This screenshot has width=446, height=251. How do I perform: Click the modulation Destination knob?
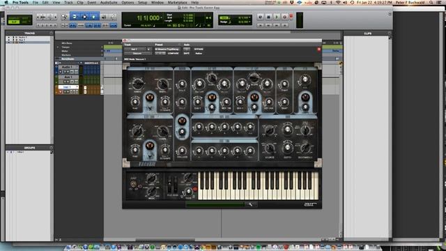pyautogui.click(x=305, y=148)
